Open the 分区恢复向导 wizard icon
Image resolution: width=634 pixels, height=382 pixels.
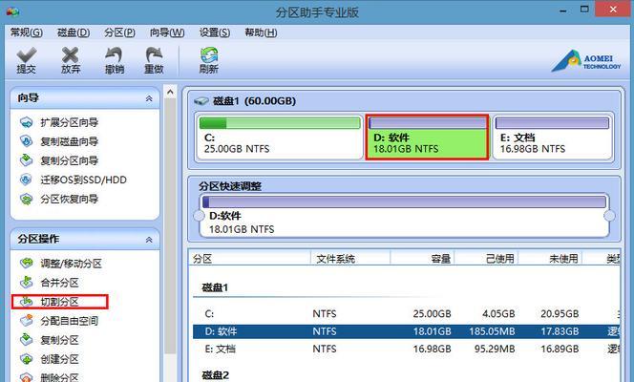[x=27, y=199]
